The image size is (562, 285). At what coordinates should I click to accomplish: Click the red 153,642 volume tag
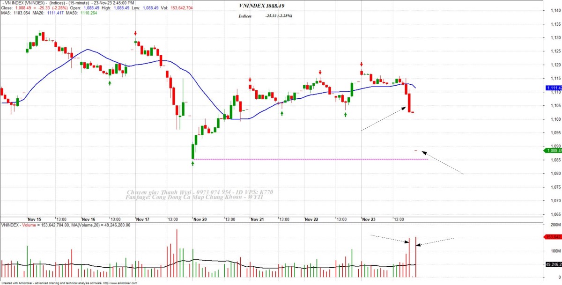click(x=553, y=237)
